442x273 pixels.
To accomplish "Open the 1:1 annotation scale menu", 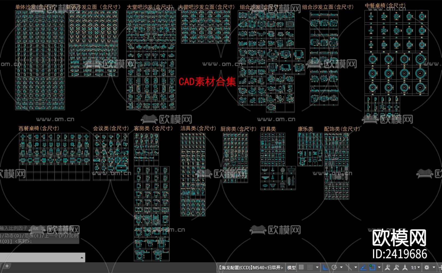I will point(415,268).
